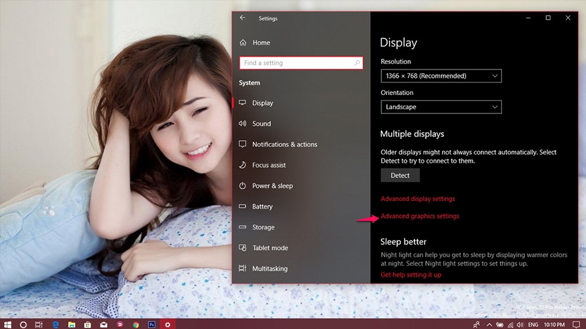
Task: Click the Detect button
Action: click(400, 175)
